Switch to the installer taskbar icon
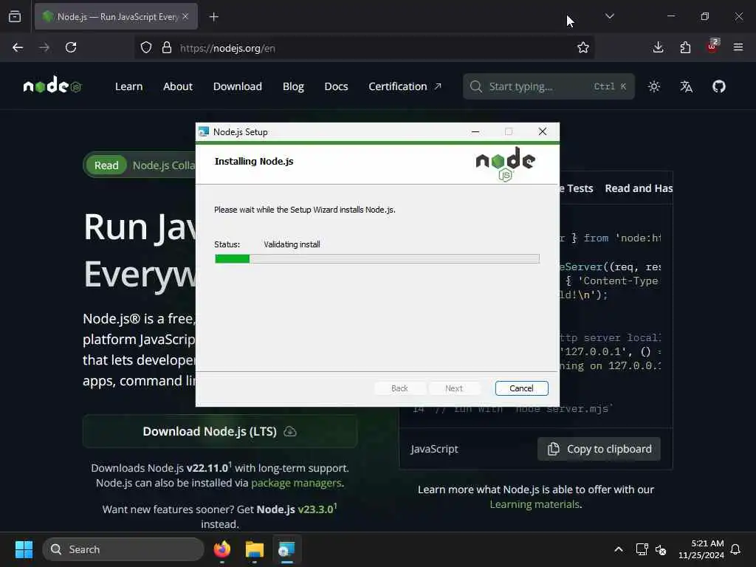The image size is (756, 567). [x=287, y=549]
